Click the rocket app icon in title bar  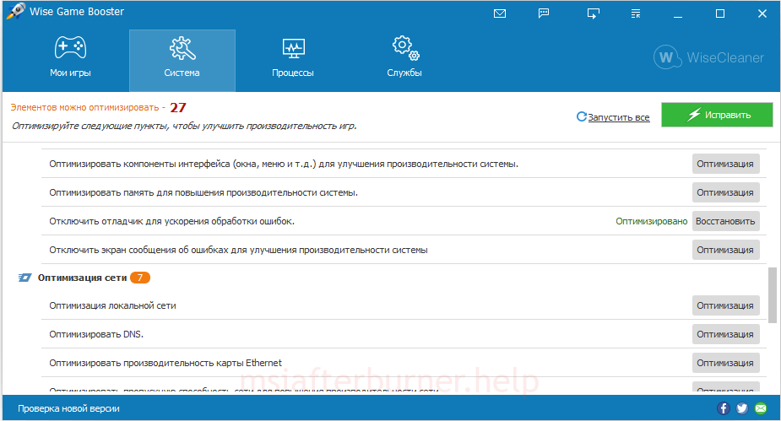[x=14, y=13]
